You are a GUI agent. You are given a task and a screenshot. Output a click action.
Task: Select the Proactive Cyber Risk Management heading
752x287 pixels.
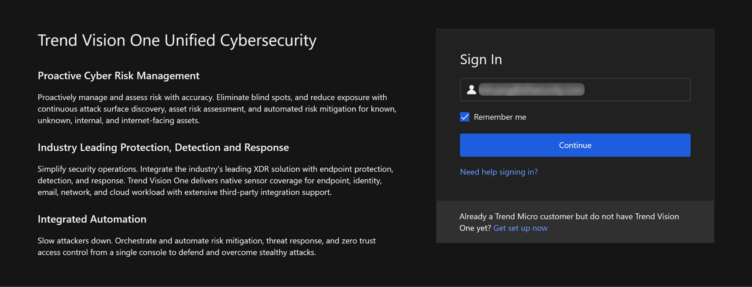coord(118,76)
